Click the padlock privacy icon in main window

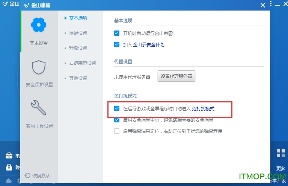8,167
